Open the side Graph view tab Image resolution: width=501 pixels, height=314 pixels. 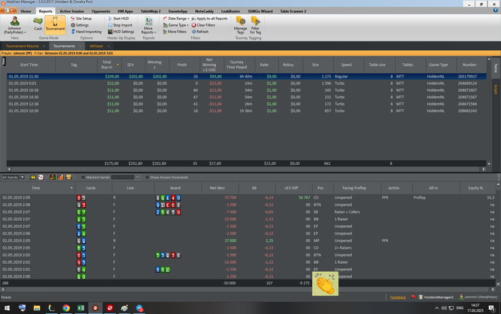coord(496,90)
